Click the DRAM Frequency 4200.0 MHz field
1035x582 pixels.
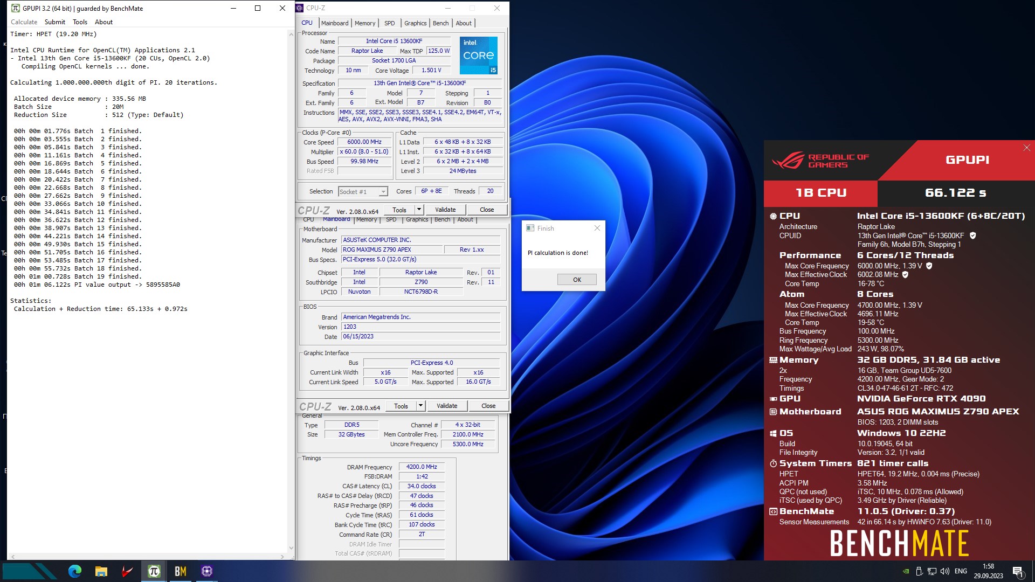click(x=422, y=467)
